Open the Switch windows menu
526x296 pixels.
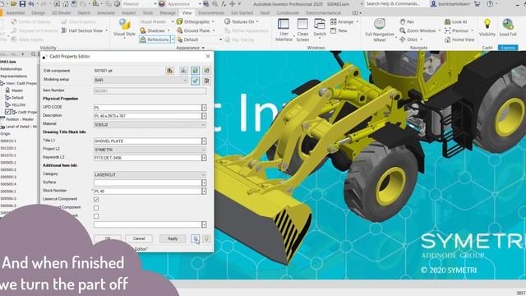click(320, 28)
